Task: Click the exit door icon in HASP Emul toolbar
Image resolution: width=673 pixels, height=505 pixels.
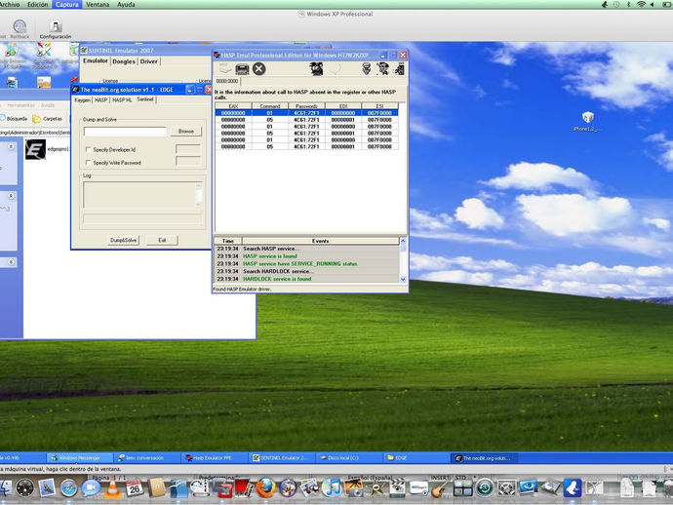Action: click(399, 68)
